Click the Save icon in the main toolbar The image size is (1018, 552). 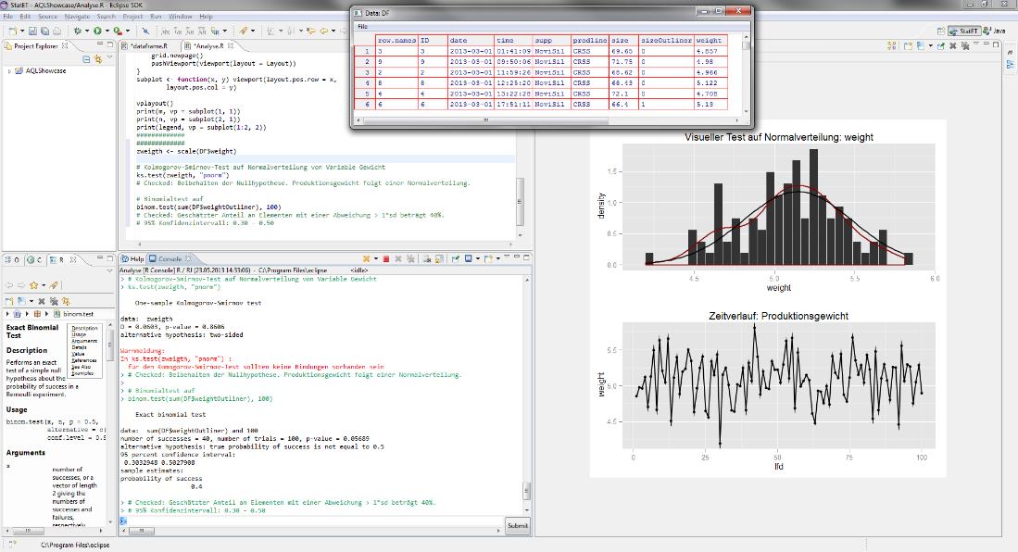tap(33, 31)
